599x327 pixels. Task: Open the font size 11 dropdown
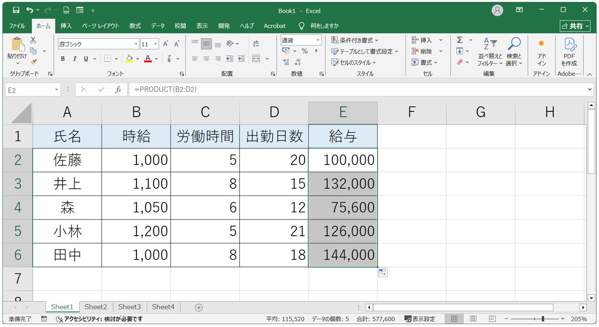pos(156,44)
